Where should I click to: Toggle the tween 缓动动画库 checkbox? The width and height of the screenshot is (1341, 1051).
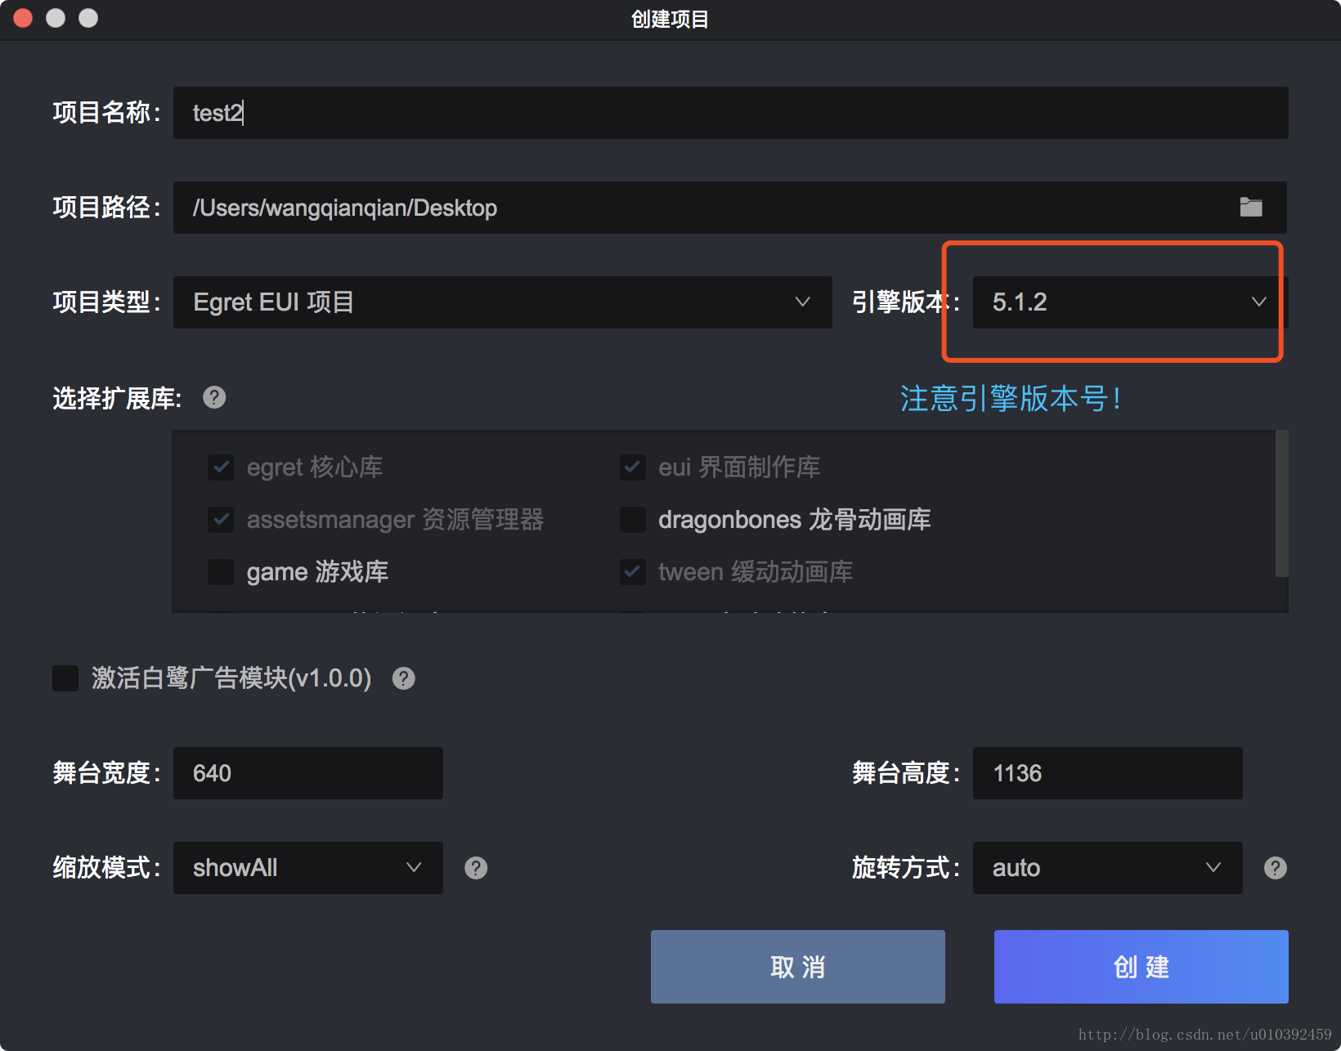[633, 572]
